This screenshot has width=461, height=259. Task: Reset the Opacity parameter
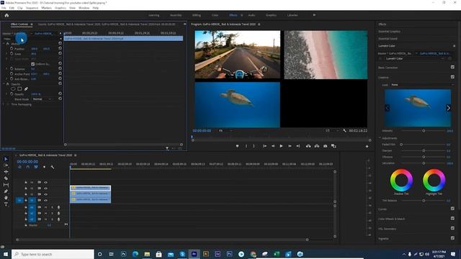tap(60, 94)
